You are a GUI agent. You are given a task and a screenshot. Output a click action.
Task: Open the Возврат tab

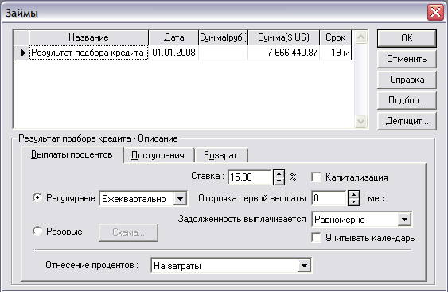click(220, 155)
